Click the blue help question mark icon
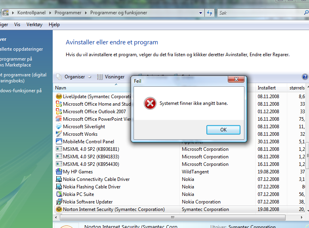This screenshot has height=228, width=309. tap(305, 77)
